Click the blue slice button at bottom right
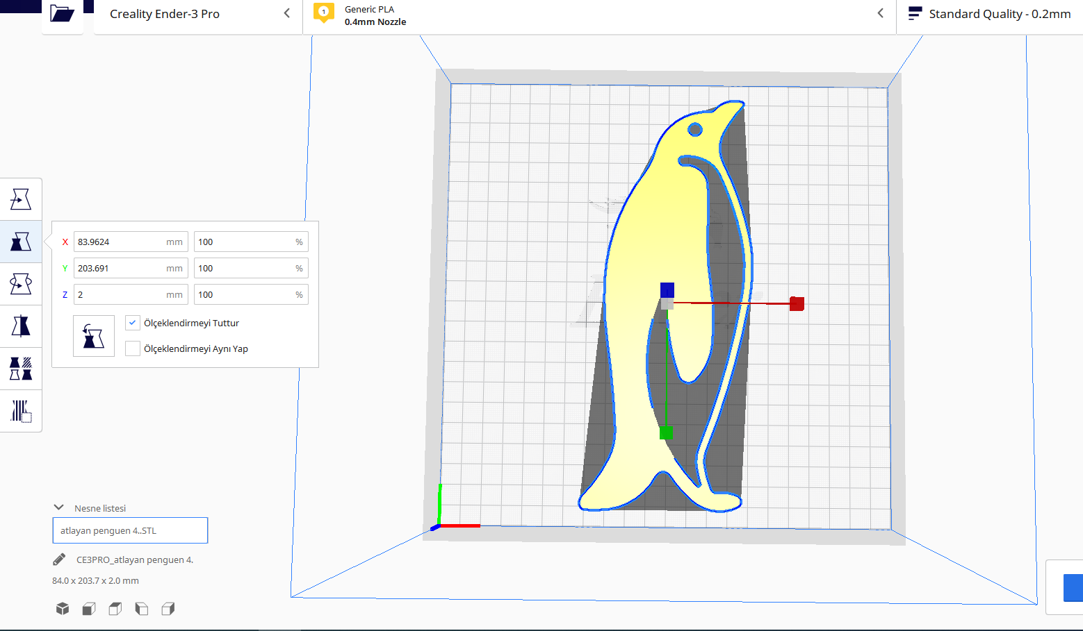The width and height of the screenshot is (1083, 631). pyautogui.click(x=1073, y=587)
